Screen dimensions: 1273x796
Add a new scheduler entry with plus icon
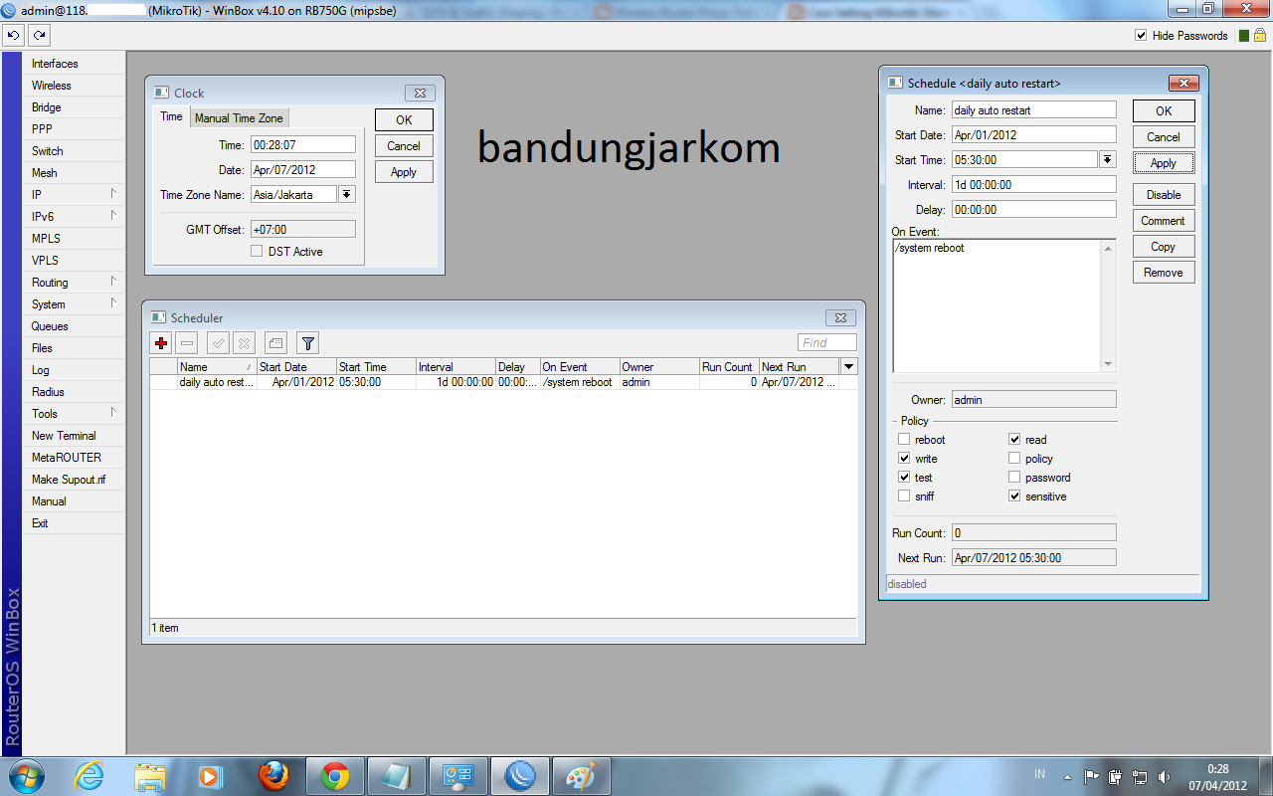pyautogui.click(x=161, y=343)
